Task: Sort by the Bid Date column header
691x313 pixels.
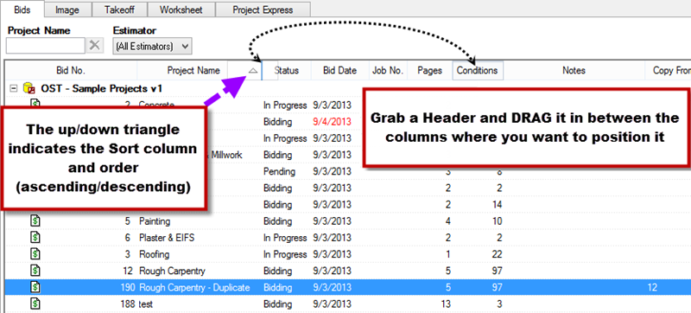Action: (x=339, y=71)
